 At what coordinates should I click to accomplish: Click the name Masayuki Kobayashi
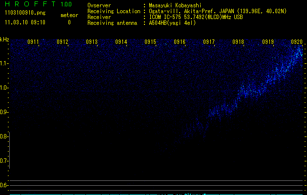[x=175, y=5]
